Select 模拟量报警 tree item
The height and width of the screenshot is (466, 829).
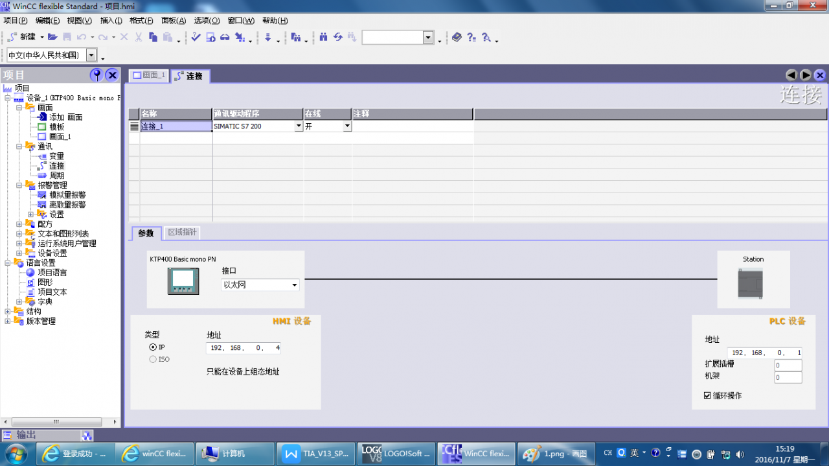[67, 195]
